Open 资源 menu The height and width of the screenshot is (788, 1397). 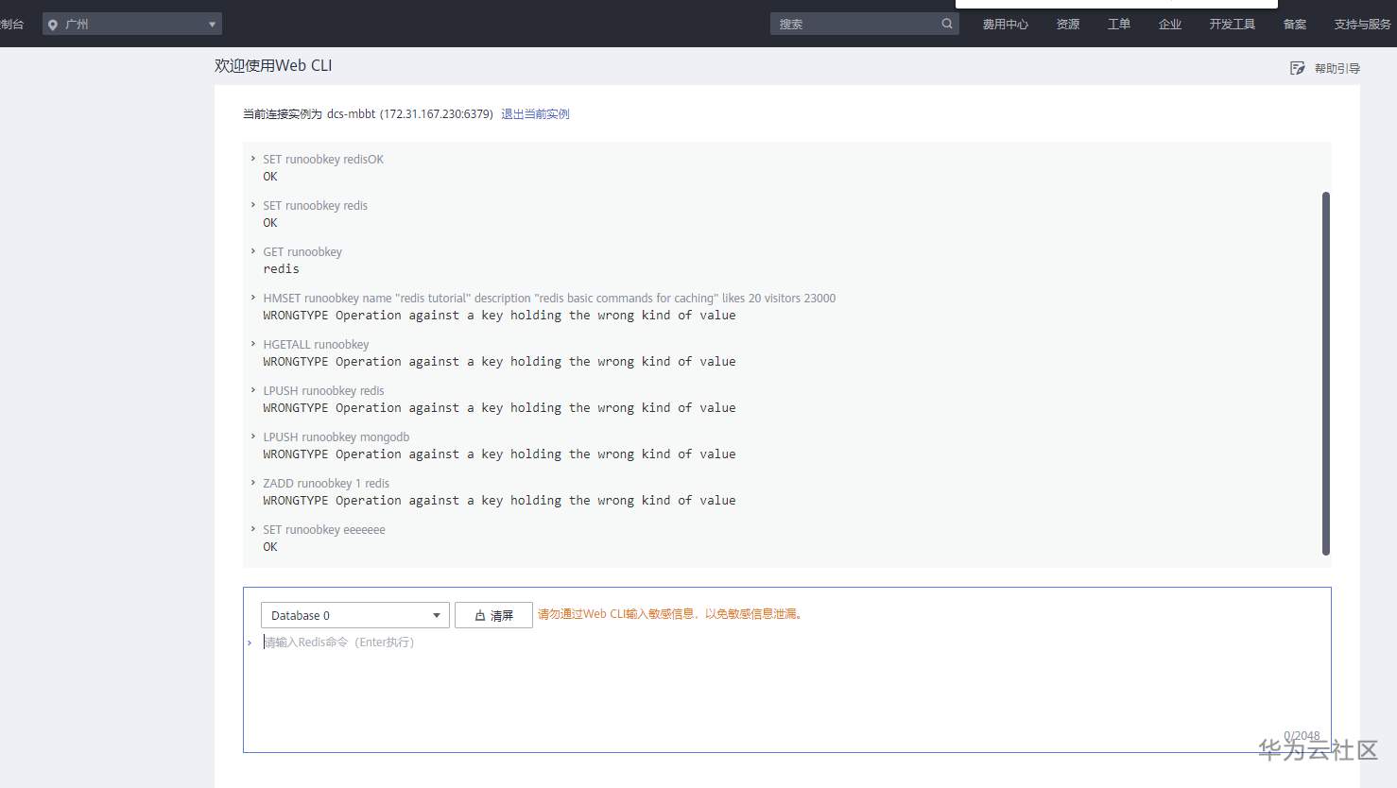point(1068,25)
